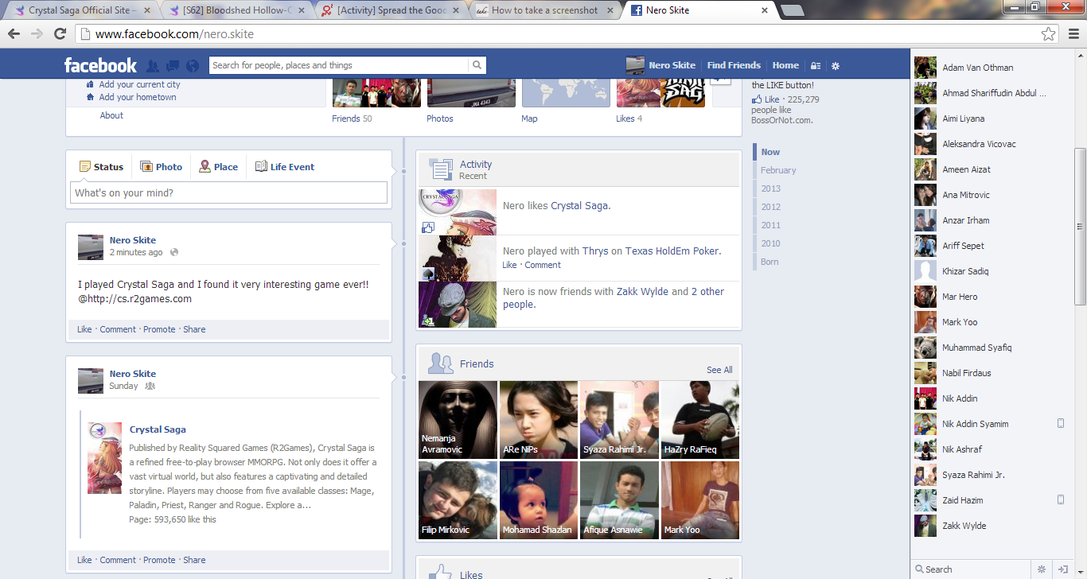This screenshot has width=1087, height=579.
Task: Hide the chat sidebar
Action: tap(1062, 569)
